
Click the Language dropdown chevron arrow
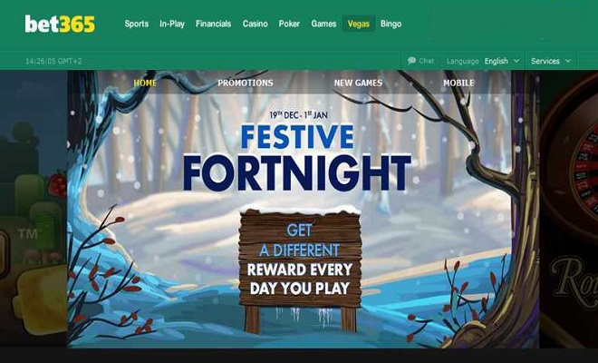pos(516,61)
